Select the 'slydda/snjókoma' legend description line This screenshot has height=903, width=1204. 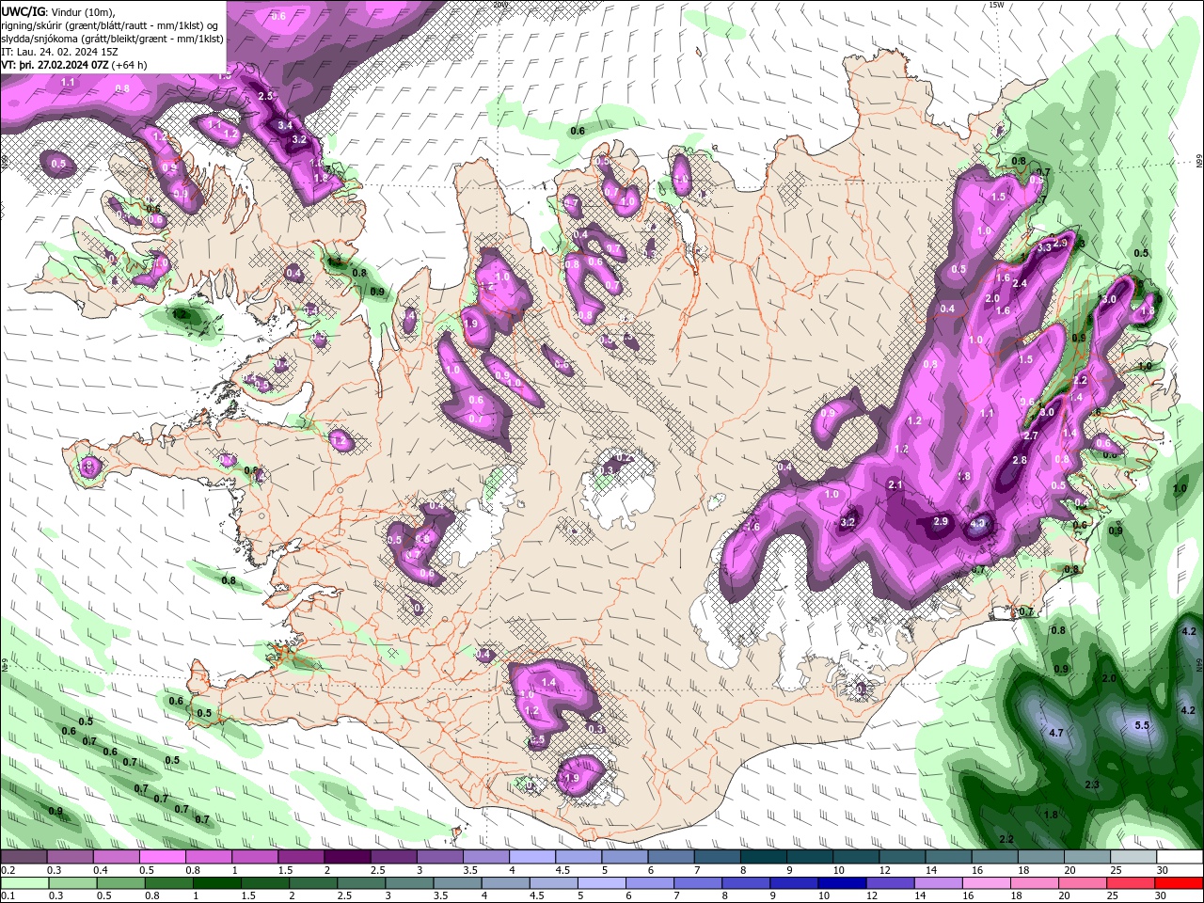pyautogui.click(x=113, y=39)
